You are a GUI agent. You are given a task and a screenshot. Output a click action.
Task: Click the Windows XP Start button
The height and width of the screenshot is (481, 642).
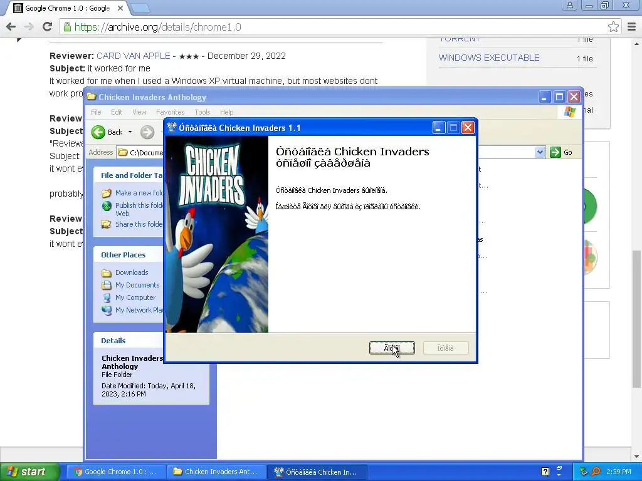coord(29,472)
